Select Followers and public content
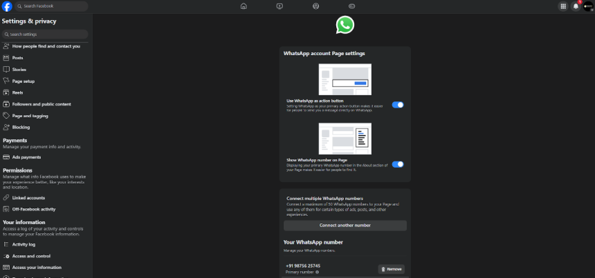 click(x=41, y=104)
